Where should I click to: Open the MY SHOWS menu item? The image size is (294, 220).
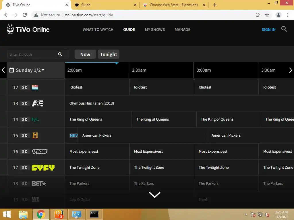(x=155, y=30)
